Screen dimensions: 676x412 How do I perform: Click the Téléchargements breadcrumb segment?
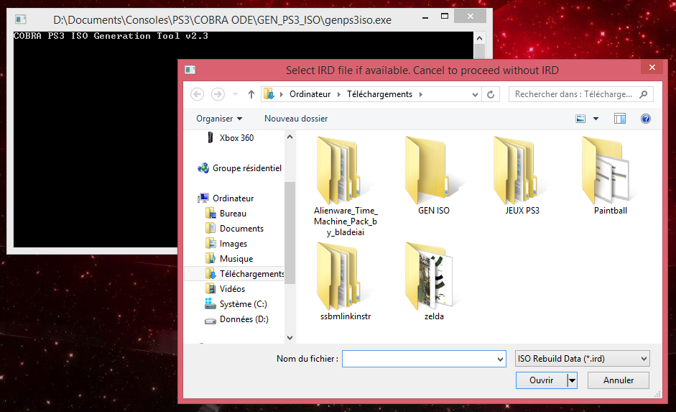pos(379,94)
